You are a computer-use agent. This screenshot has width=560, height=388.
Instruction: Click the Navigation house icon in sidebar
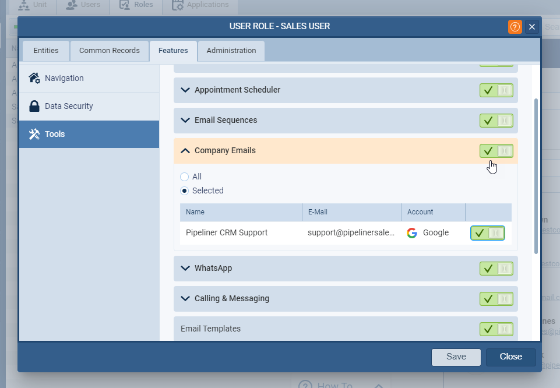point(34,78)
